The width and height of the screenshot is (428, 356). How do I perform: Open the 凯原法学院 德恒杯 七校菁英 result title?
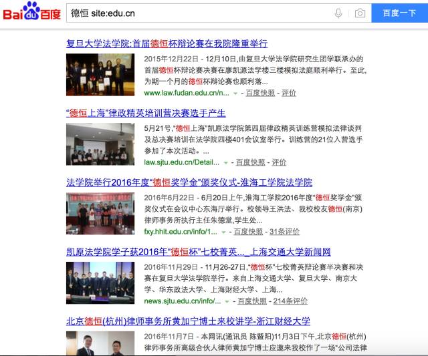click(198, 252)
